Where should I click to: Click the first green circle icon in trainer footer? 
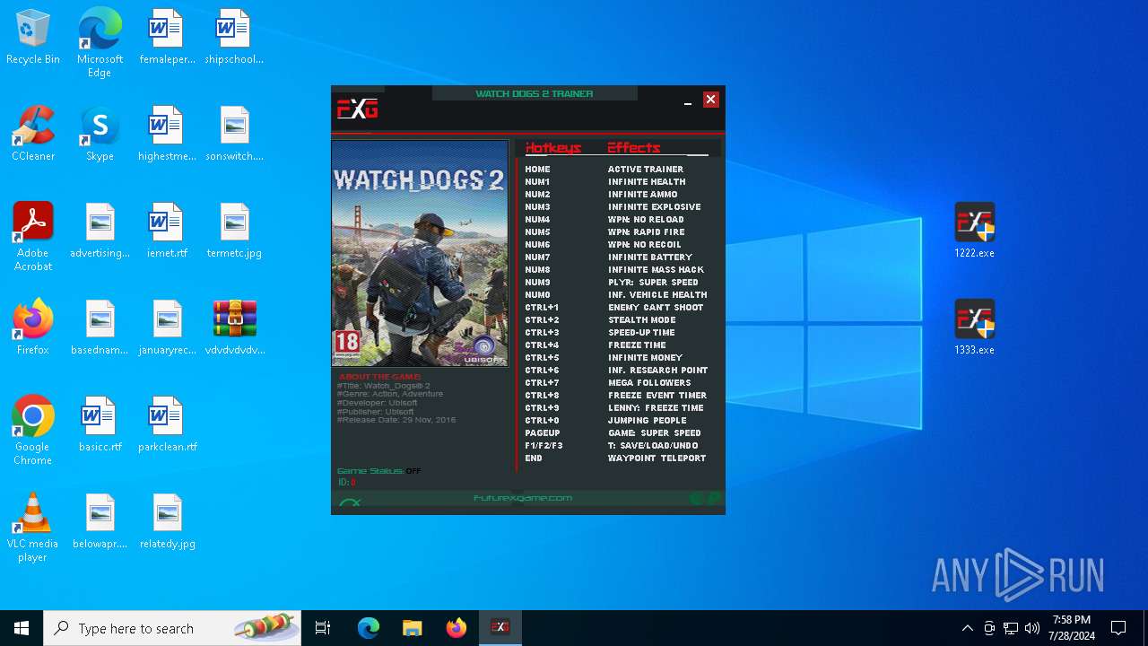(696, 499)
